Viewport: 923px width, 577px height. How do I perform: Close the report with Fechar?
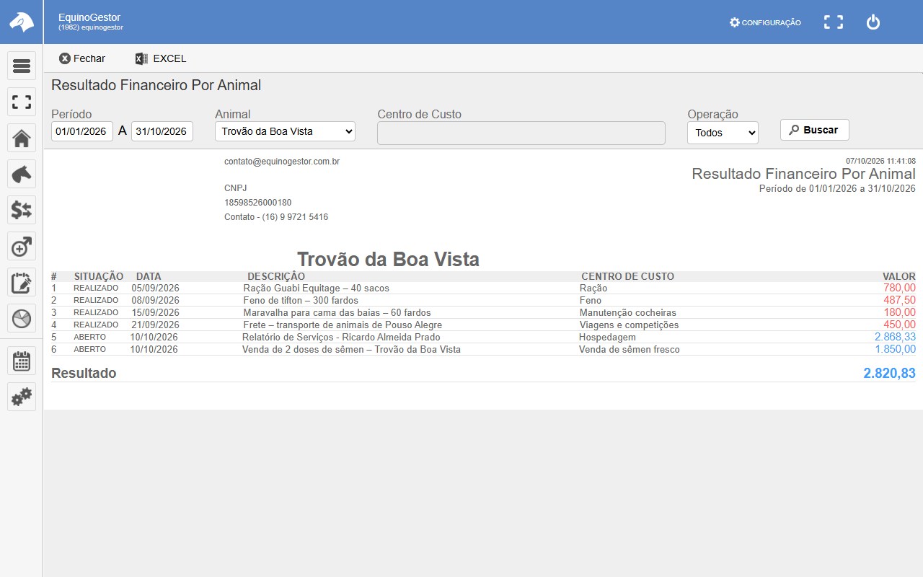[x=82, y=58]
